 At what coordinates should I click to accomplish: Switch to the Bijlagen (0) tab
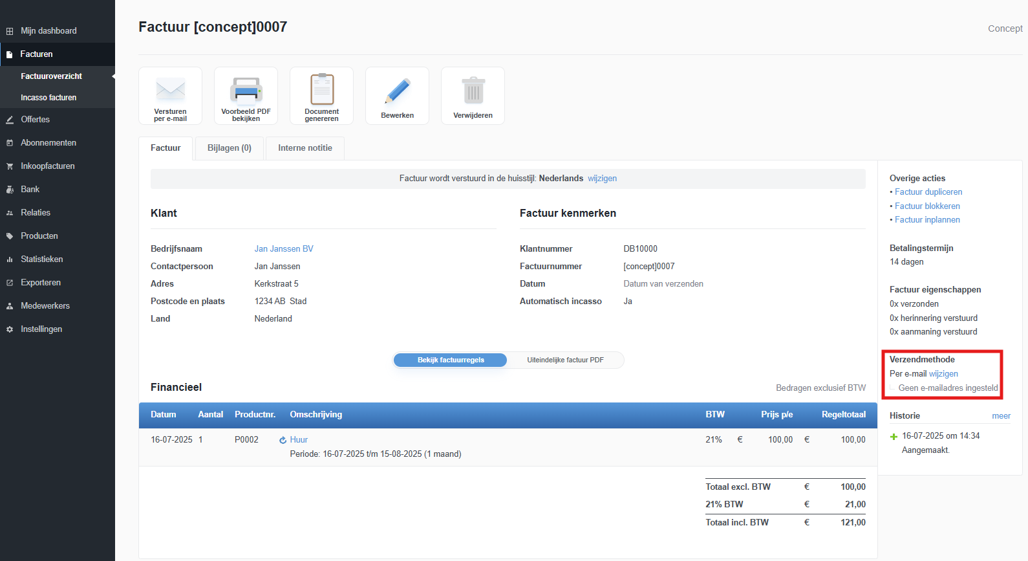click(229, 148)
